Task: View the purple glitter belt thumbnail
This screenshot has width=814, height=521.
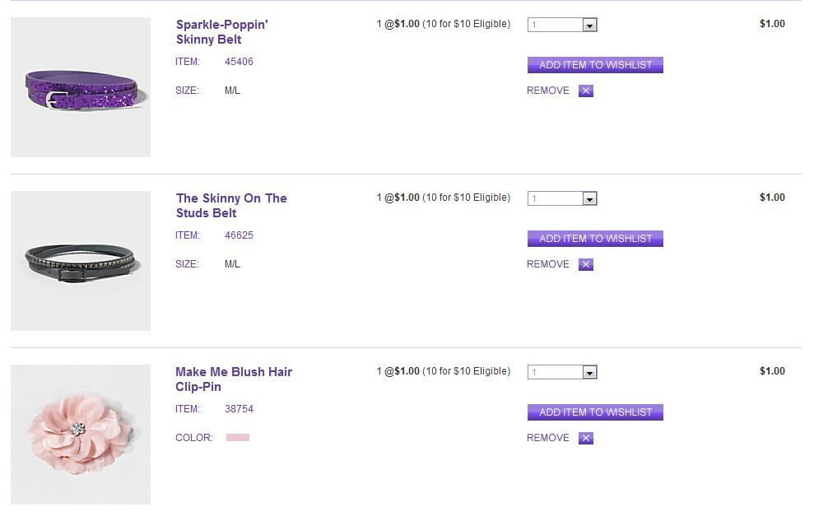Action: pyautogui.click(x=81, y=87)
